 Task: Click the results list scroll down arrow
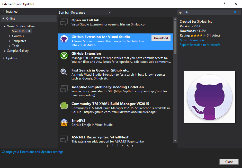click(x=175, y=141)
